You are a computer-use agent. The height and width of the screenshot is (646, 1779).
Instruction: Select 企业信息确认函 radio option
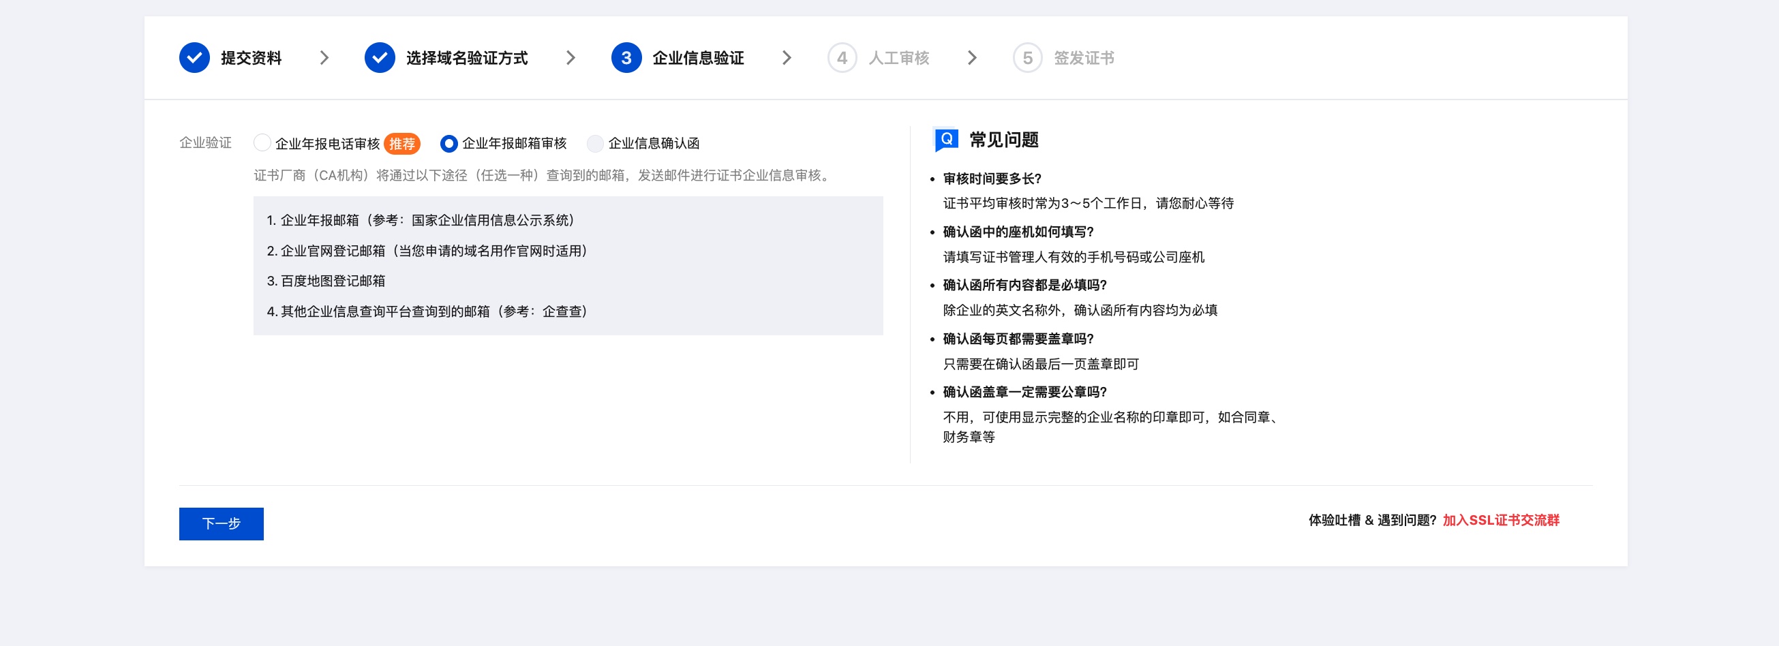coord(594,144)
